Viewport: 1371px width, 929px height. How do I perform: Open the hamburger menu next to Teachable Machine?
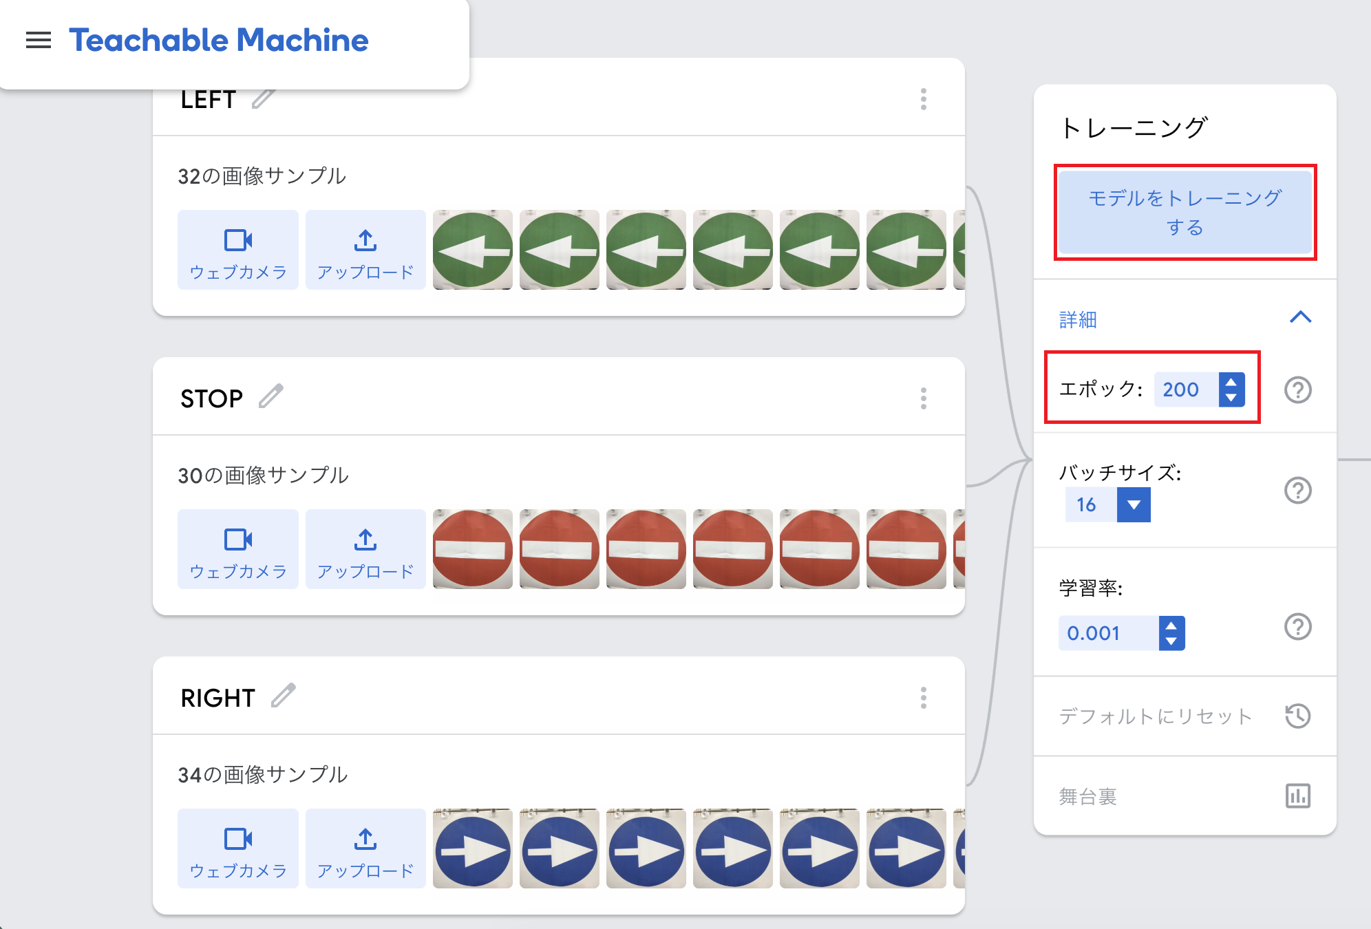[39, 41]
